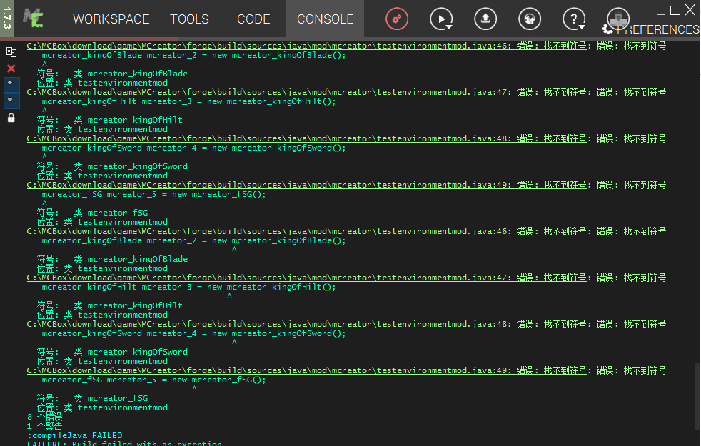This screenshot has width=701, height=446.
Task: Open second testenvironmentmod.java:46 error link
Action: [x=306, y=231]
